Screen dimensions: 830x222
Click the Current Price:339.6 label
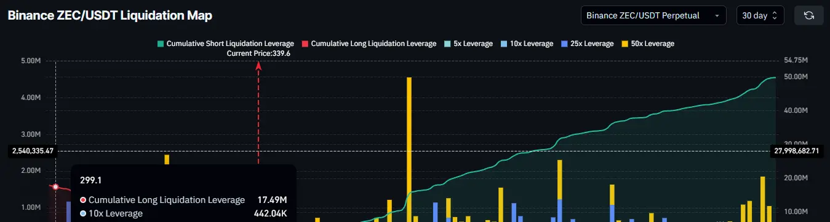tap(258, 53)
